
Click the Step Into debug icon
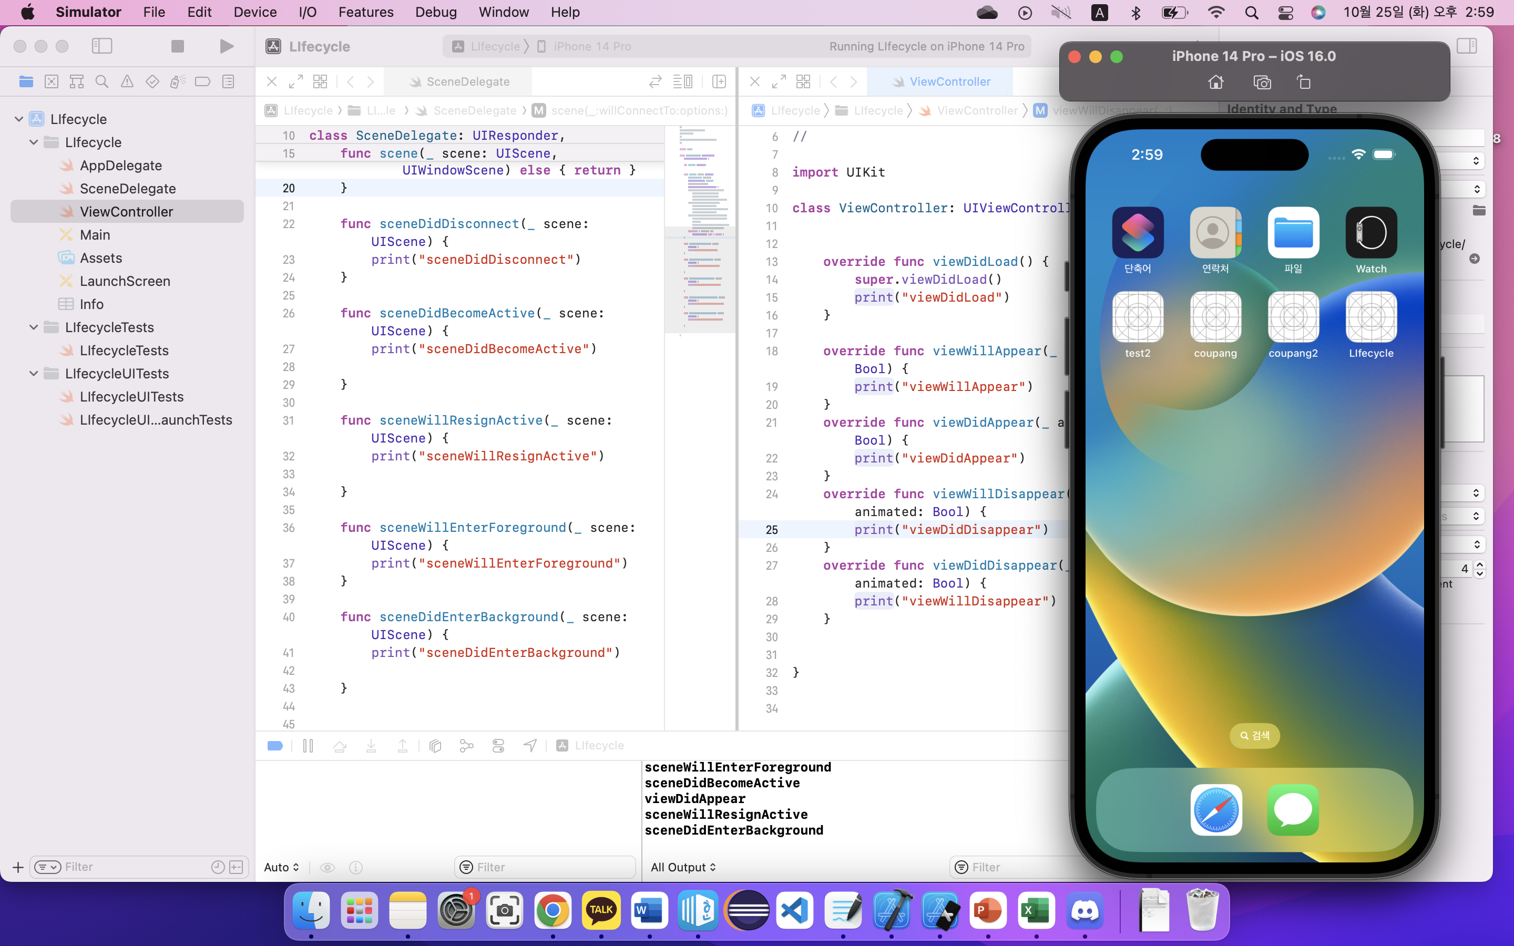371,746
